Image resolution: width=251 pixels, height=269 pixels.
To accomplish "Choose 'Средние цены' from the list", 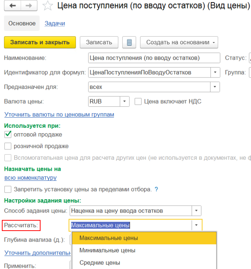I will pos(100,263).
